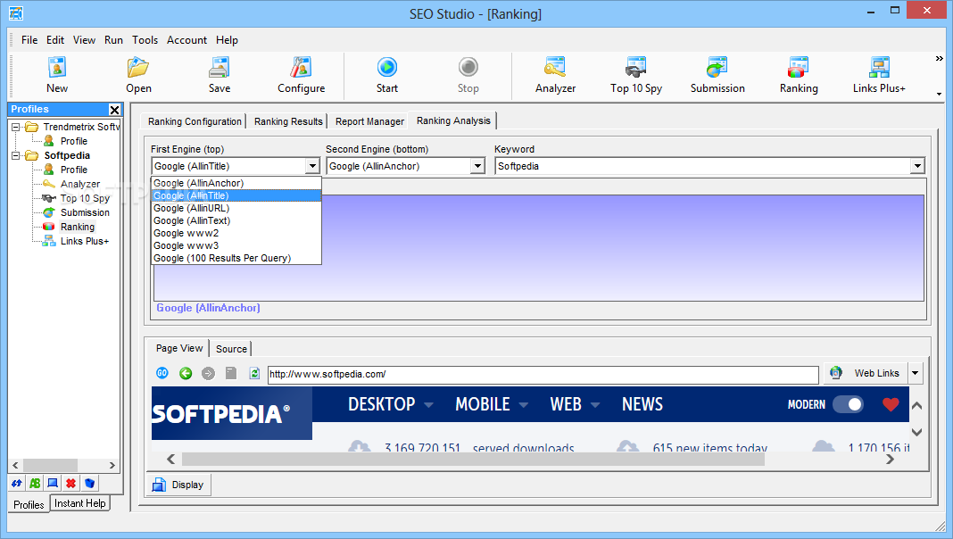This screenshot has width=953, height=539.
Task: Click the grey stop-loading page icon
Action: click(x=231, y=373)
